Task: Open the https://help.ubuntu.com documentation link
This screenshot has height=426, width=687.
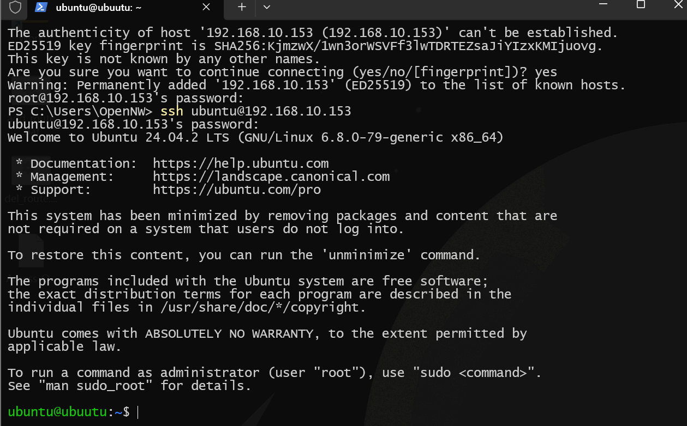Action: (x=241, y=163)
